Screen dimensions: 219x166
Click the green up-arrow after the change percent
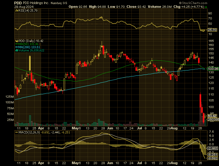point(206,7)
